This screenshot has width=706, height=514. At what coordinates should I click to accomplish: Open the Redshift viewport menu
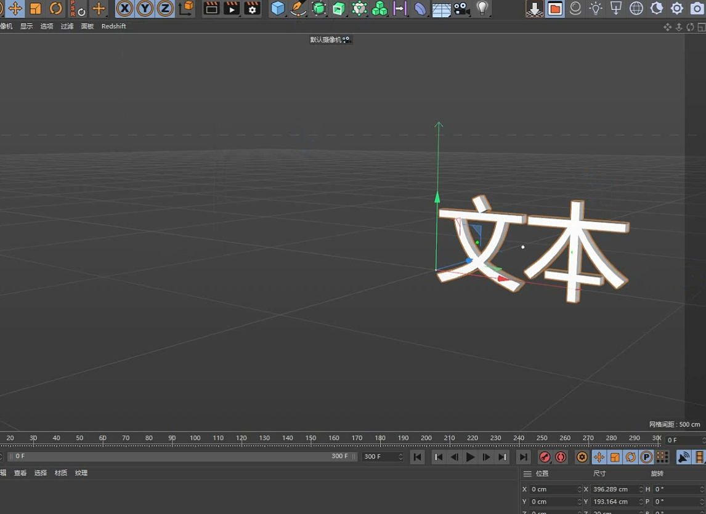coord(113,26)
